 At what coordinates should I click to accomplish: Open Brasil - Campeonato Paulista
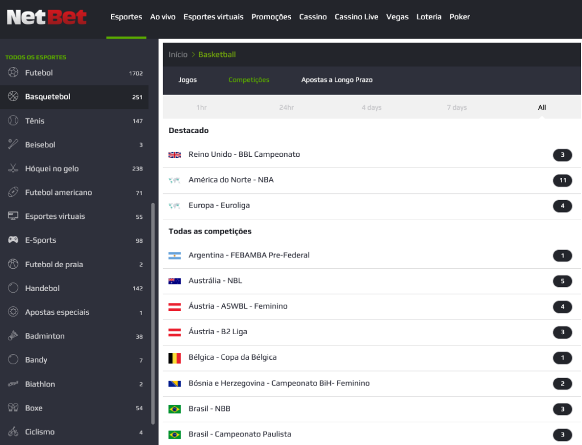[372, 434]
